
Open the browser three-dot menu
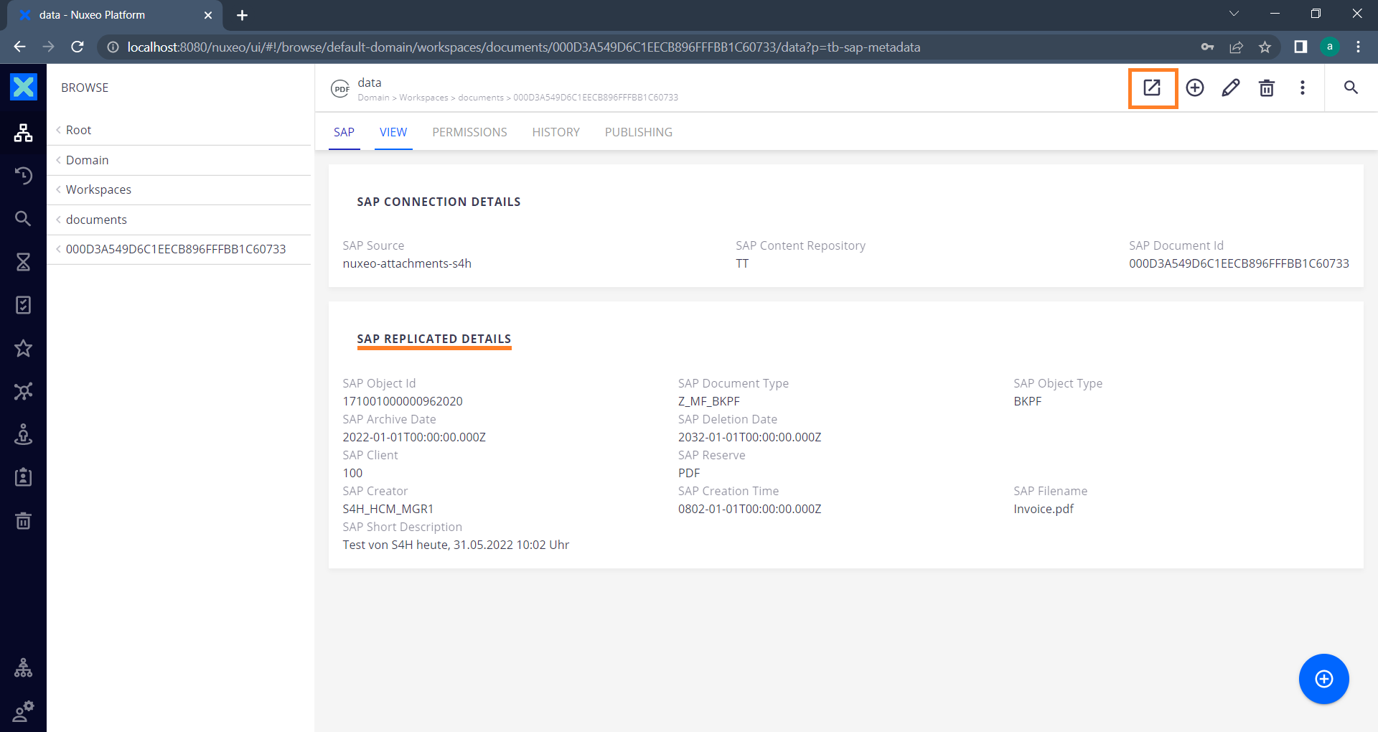1358,47
